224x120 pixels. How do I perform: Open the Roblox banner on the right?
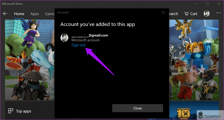[194, 60]
